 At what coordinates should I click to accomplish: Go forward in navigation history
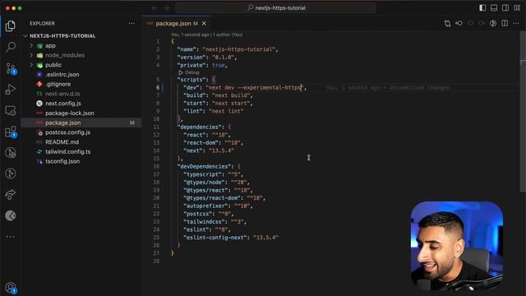point(167,7)
